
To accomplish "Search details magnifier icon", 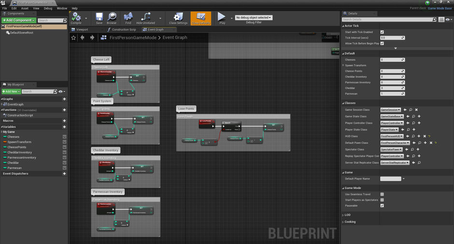I will [x=434, y=19].
